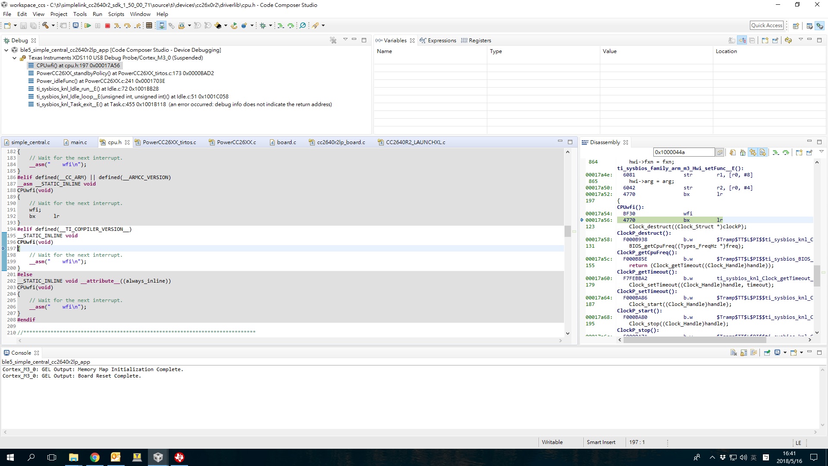Open File Explorer from taskbar

(73, 457)
